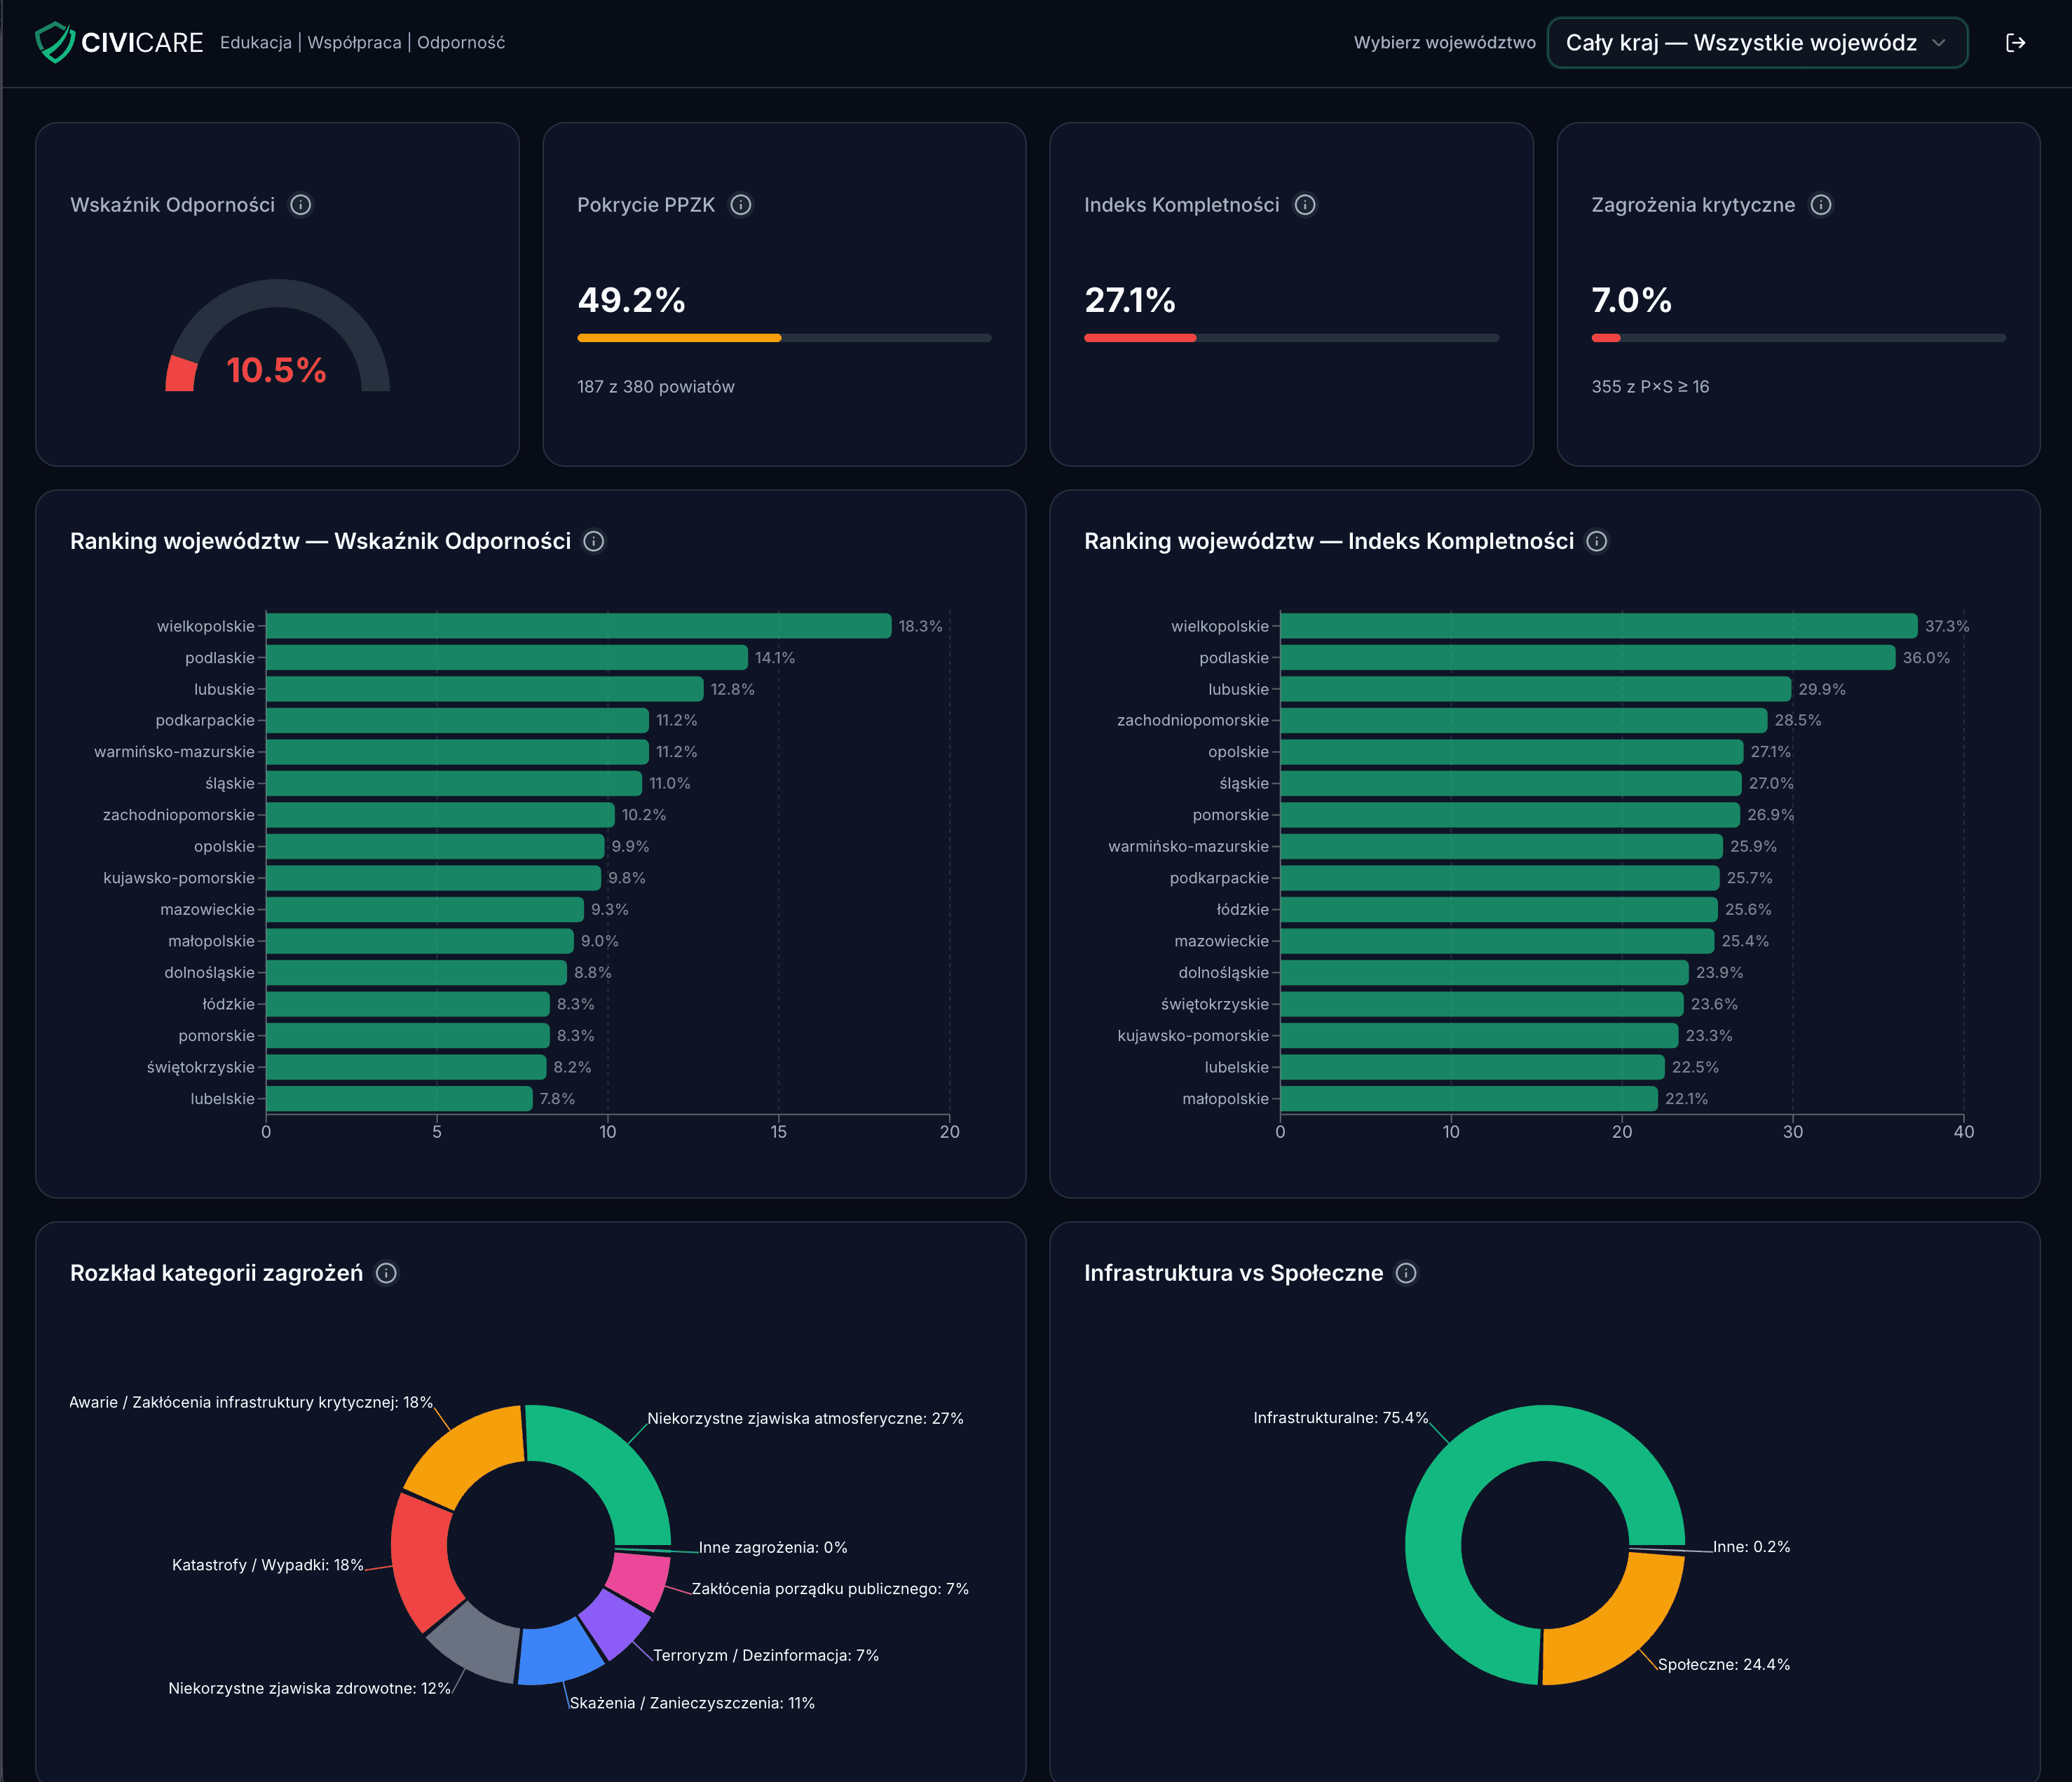
Task: Click 'zachodniopomorskie' label in Indeks Kompletności ranking
Action: [1192, 720]
